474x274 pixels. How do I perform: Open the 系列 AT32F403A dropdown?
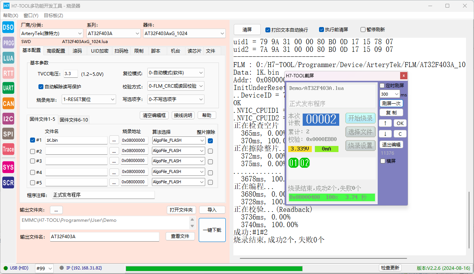coord(113,34)
